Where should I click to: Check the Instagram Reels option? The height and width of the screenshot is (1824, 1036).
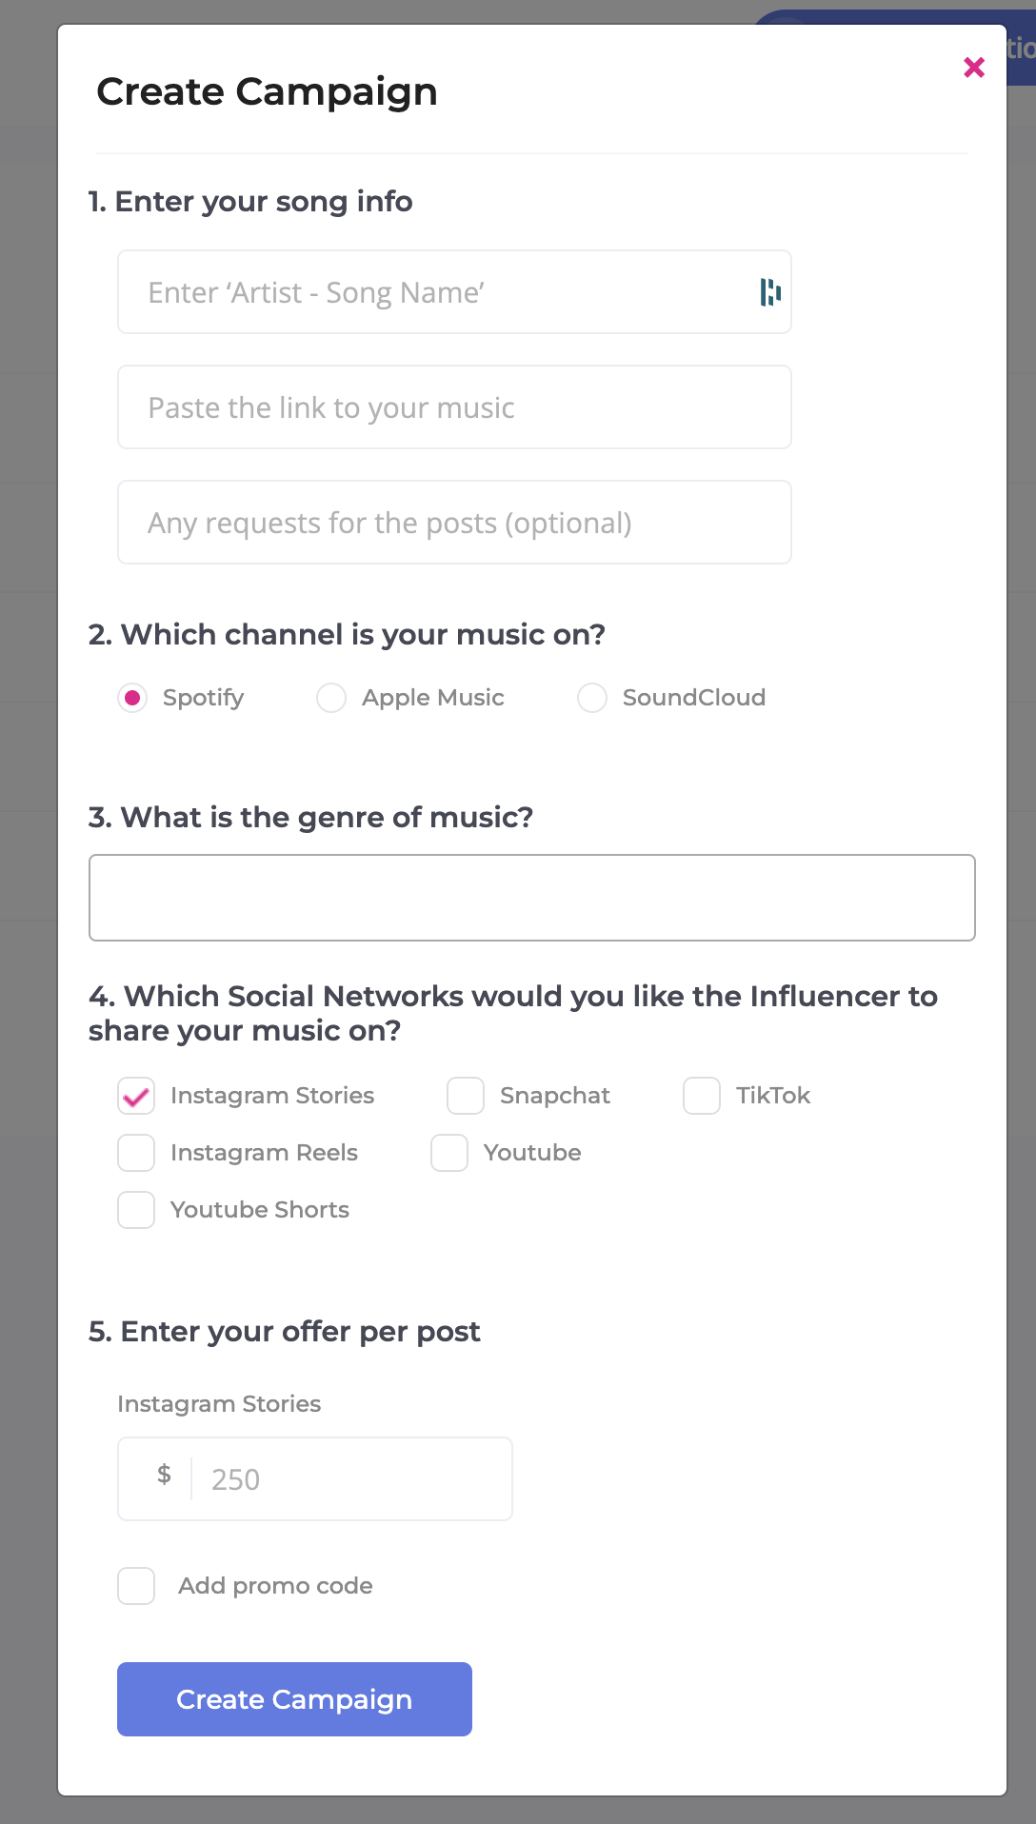[136, 1153]
